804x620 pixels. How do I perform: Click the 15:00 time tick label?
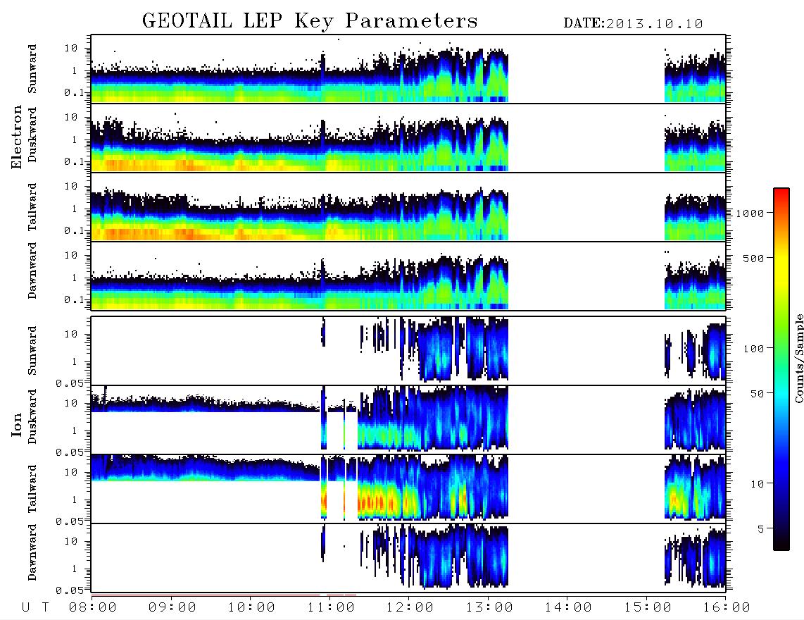(x=648, y=608)
